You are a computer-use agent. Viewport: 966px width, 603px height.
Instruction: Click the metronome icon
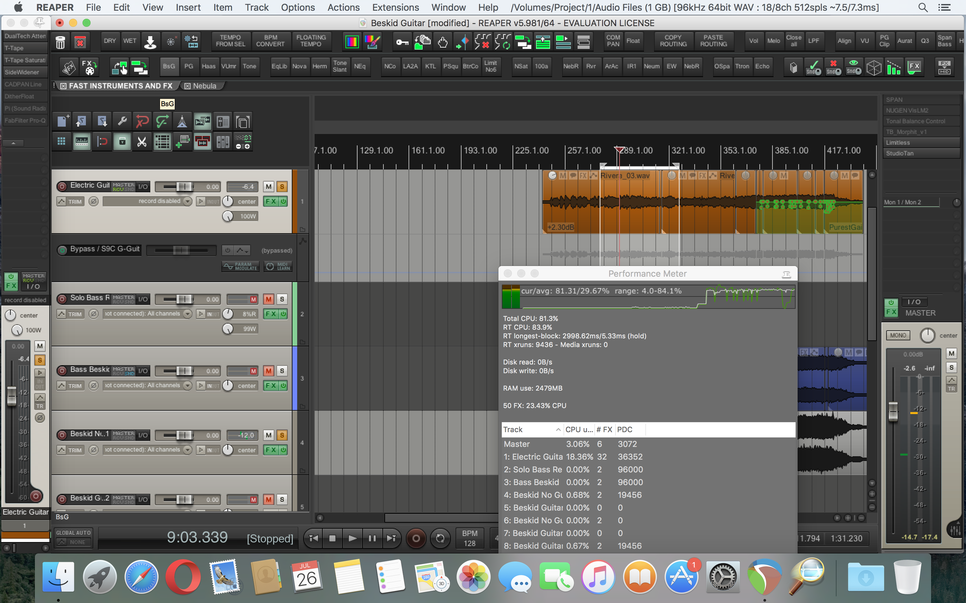[182, 121]
